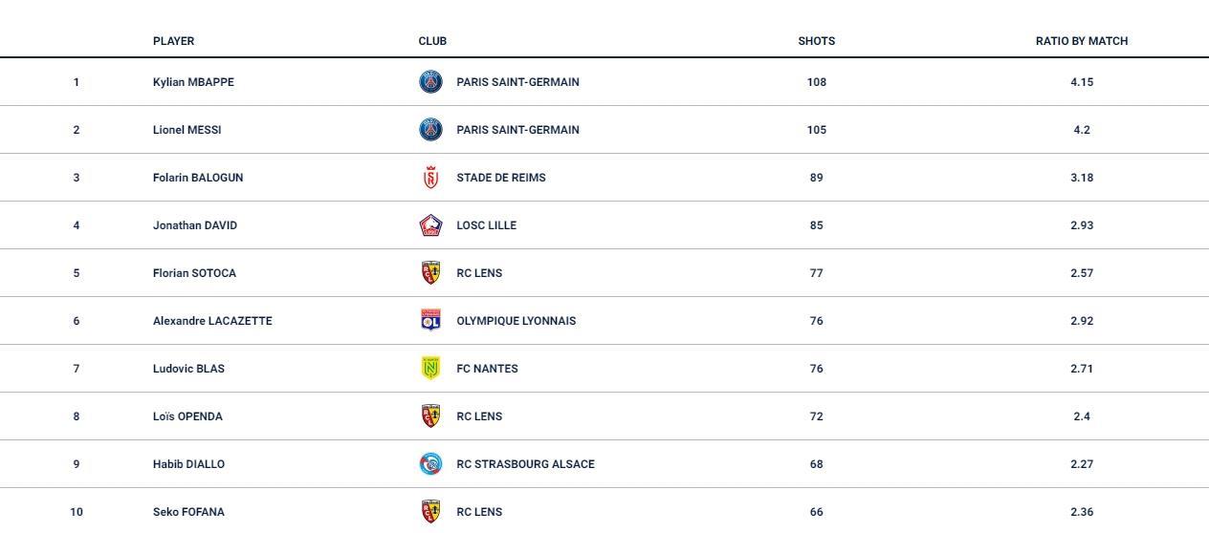
Task: Open Jonathan DAVID player page
Action: 195,225
